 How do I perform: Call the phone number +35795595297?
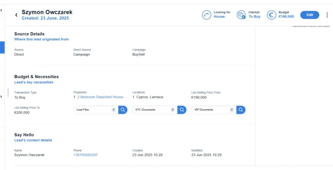pyautogui.click(x=85, y=155)
